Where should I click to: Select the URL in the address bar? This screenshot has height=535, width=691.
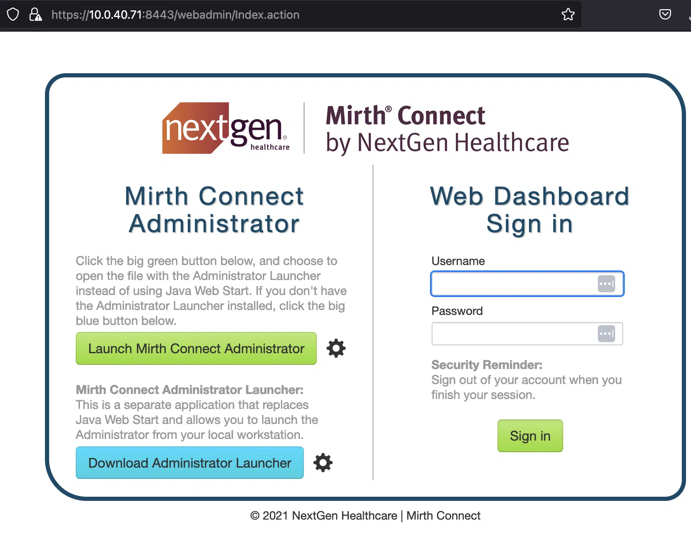click(x=175, y=15)
